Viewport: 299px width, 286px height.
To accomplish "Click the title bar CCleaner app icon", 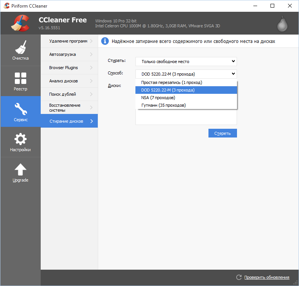I will (x=6, y=6).
